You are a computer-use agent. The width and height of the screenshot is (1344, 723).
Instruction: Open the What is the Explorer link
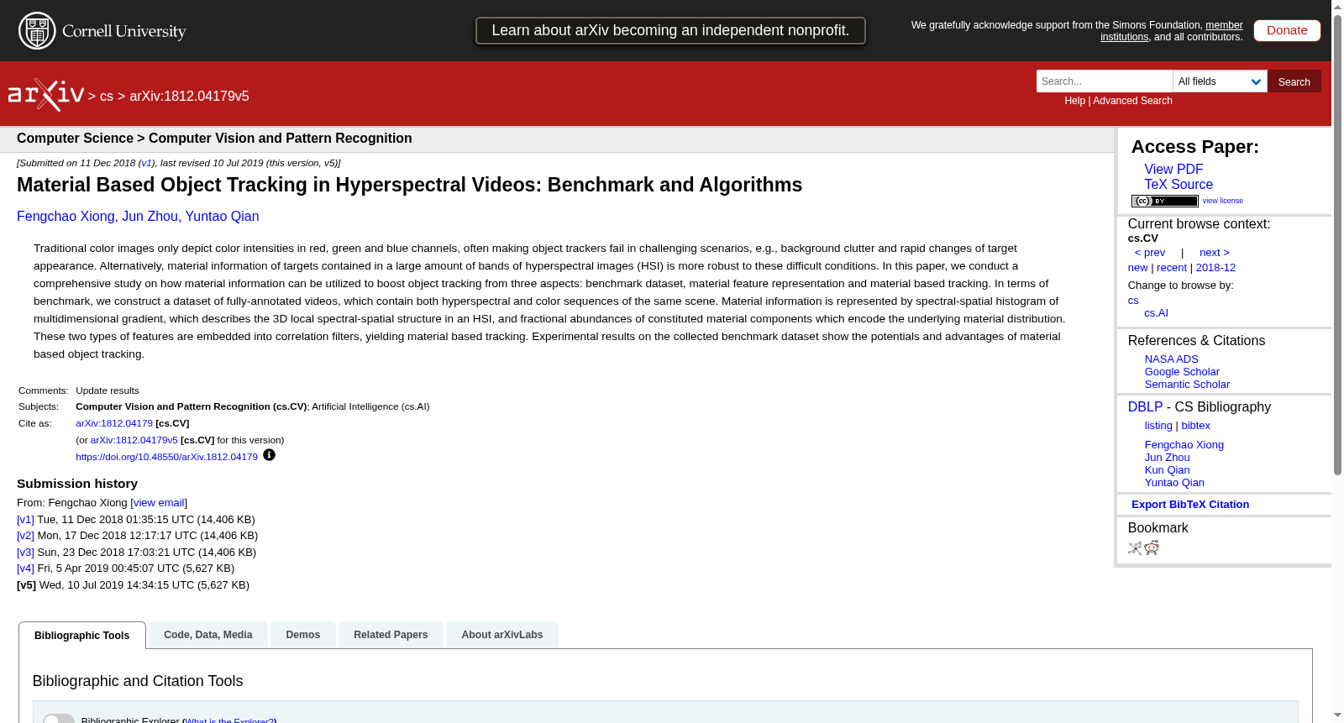229,720
